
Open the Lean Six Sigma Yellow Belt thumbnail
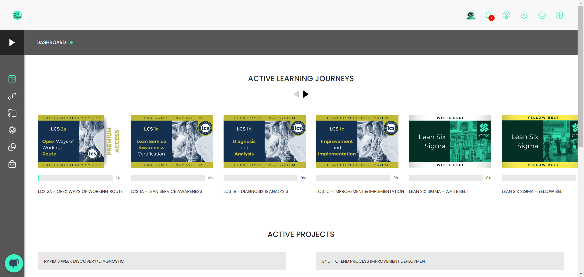pos(540,141)
